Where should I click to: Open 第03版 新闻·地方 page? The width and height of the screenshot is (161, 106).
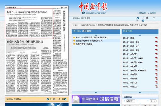click(131, 46)
